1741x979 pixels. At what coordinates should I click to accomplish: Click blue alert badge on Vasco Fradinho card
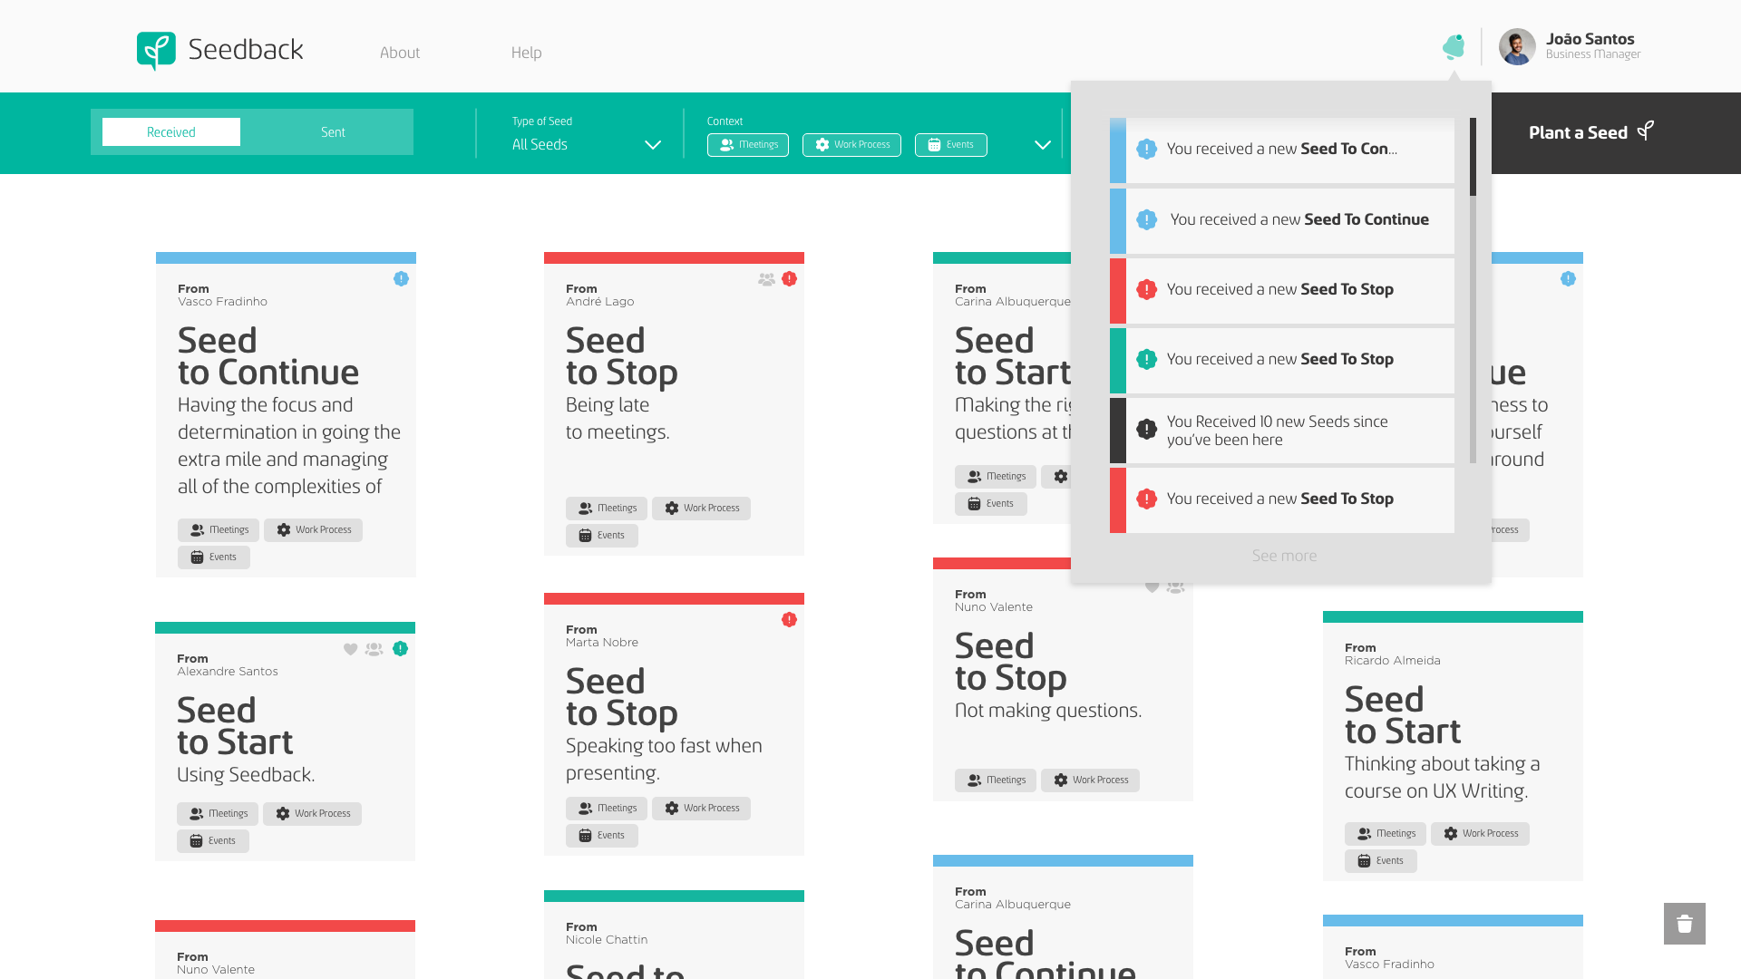pyautogui.click(x=401, y=279)
